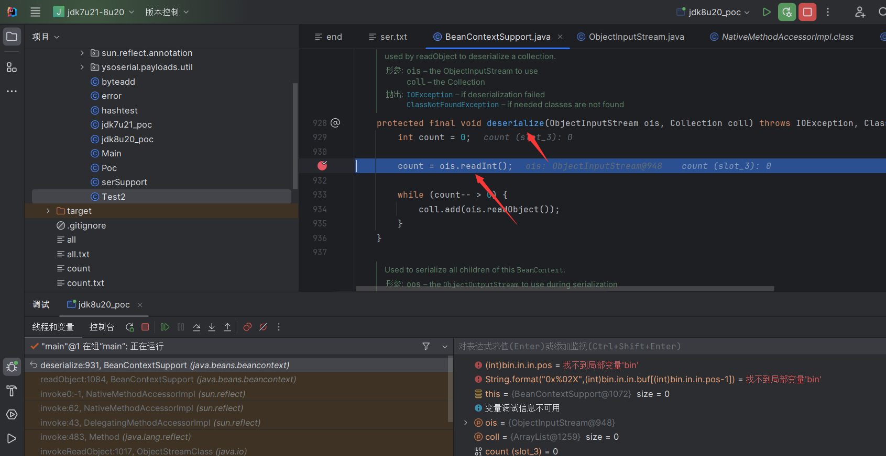Step over the current line
886x456 pixels.
196,327
